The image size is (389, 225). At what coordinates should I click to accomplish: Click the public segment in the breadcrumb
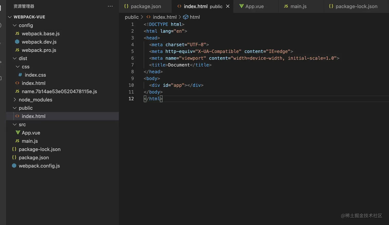[x=132, y=17]
